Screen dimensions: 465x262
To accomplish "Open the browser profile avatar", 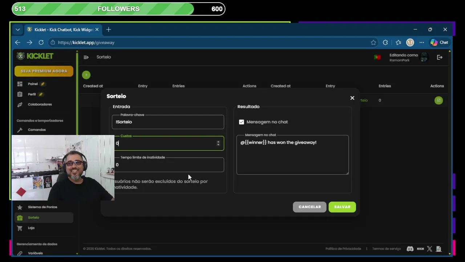I will pyautogui.click(x=410, y=43).
